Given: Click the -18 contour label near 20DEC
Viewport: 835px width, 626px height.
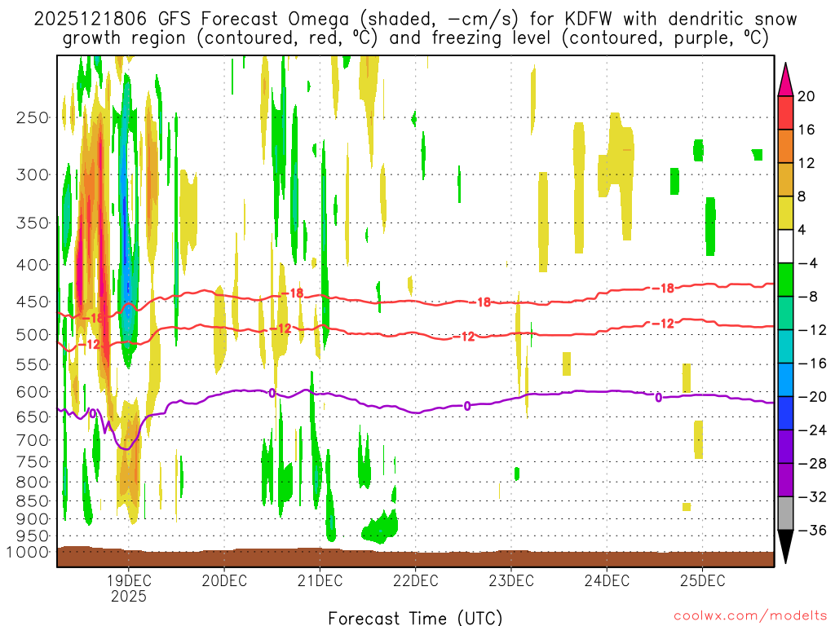Looking at the screenshot, I should coord(293,293).
